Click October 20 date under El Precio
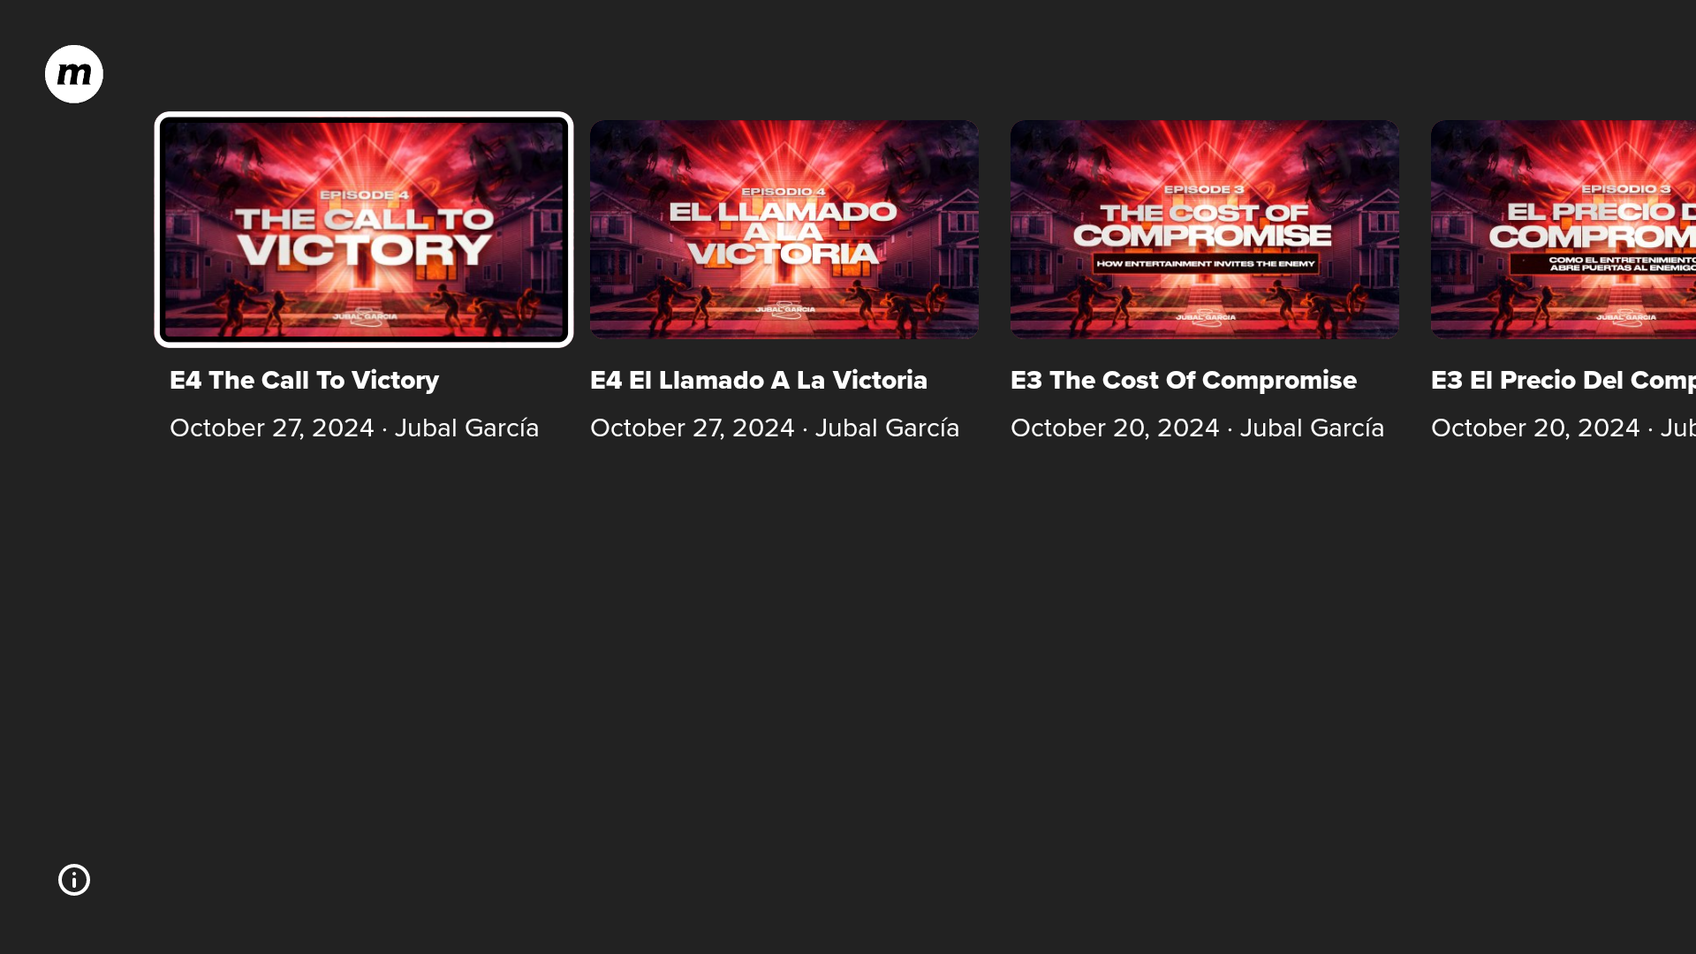This screenshot has width=1696, height=954. pos(1535,428)
